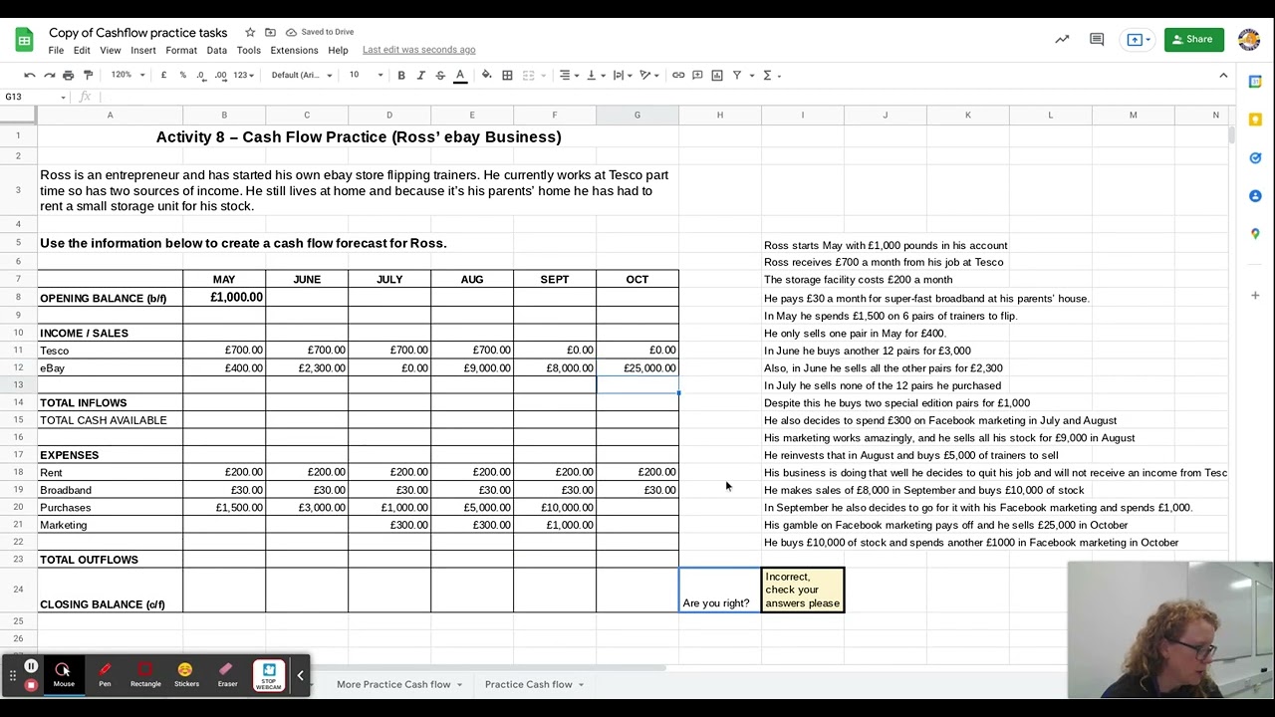
Task: Stop the screen recording
Action: tap(31, 685)
